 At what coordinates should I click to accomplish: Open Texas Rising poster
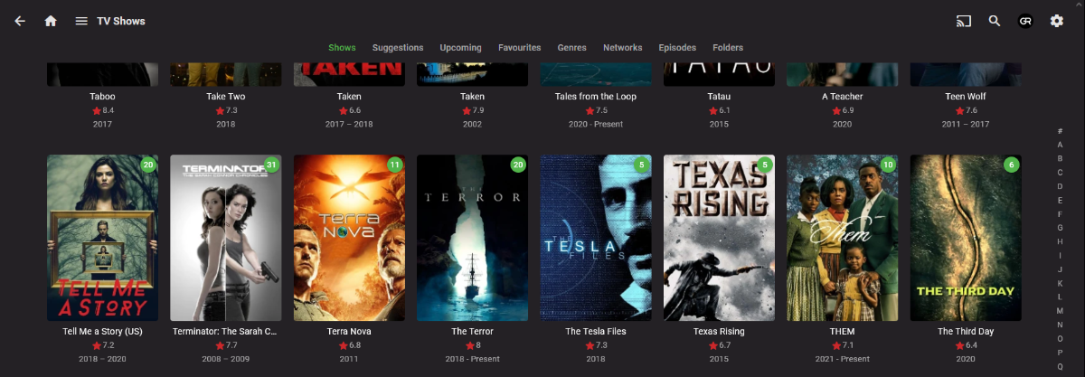719,238
